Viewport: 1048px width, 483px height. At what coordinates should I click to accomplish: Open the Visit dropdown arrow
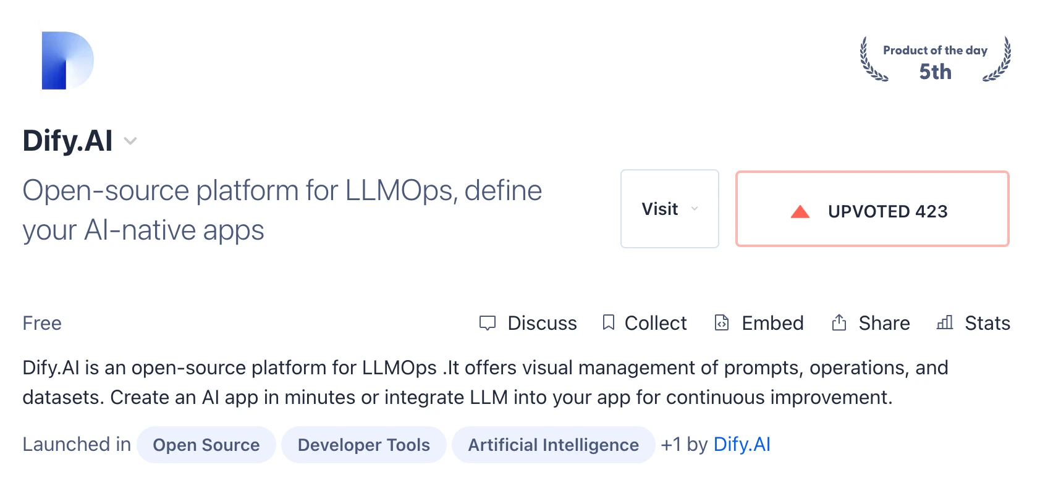695,209
